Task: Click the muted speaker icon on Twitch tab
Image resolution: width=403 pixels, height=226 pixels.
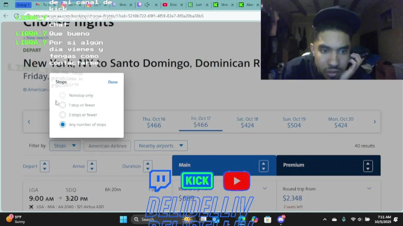Action: pyautogui.click(x=147, y=5)
